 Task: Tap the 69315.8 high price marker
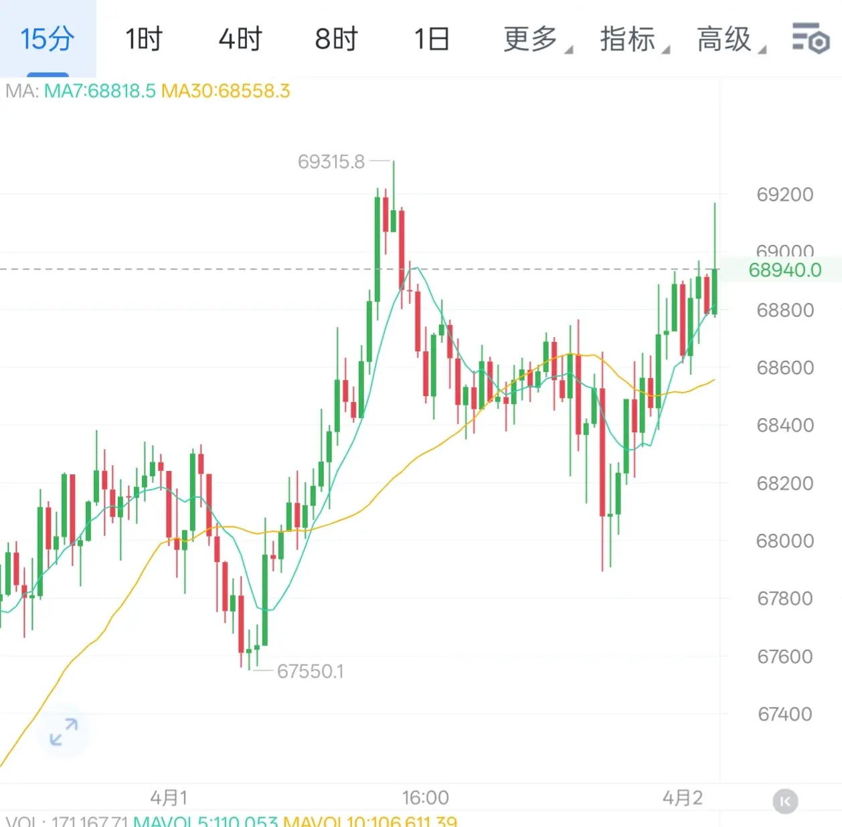coord(331,161)
